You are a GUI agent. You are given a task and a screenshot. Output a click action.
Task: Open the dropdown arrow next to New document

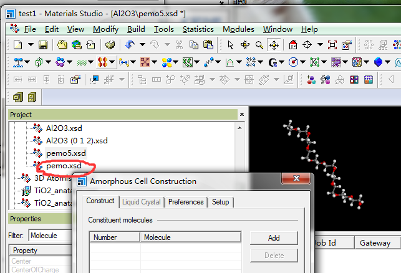coord(31,45)
